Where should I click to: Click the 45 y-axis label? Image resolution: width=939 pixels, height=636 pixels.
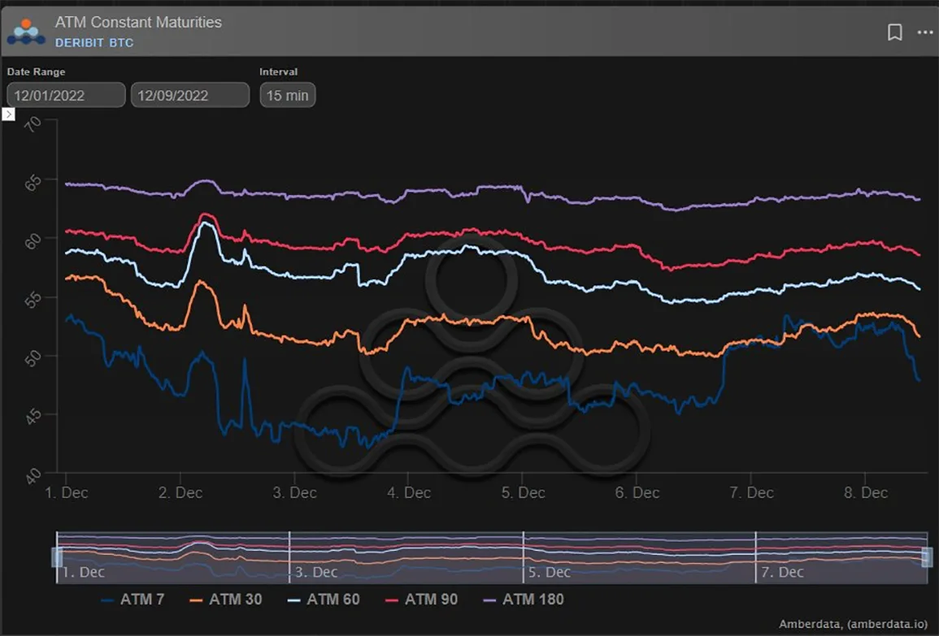pyautogui.click(x=33, y=417)
